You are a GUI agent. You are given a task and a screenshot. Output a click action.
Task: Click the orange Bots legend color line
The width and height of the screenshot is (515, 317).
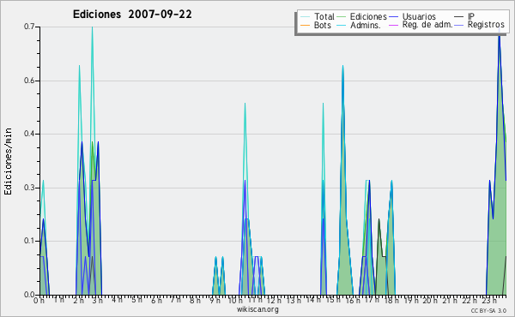tap(305, 25)
